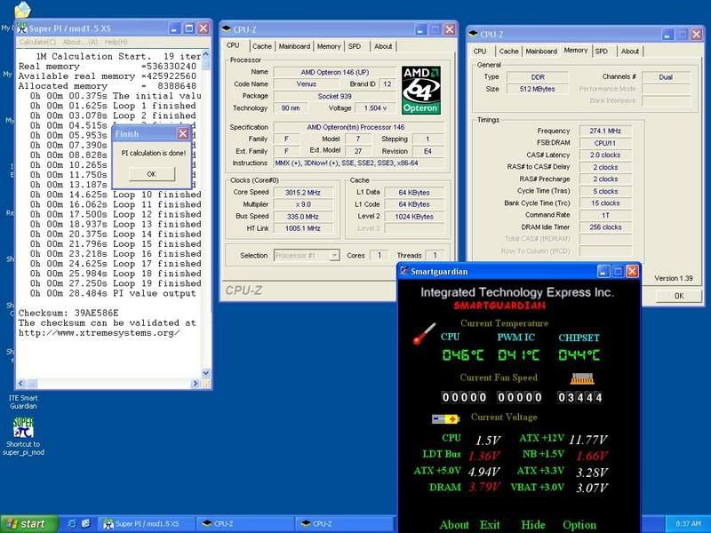This screenshot has width=711, height=533.
Task: Select Memory tab in first CPU-Z window
Action: [x=329, y=46]
